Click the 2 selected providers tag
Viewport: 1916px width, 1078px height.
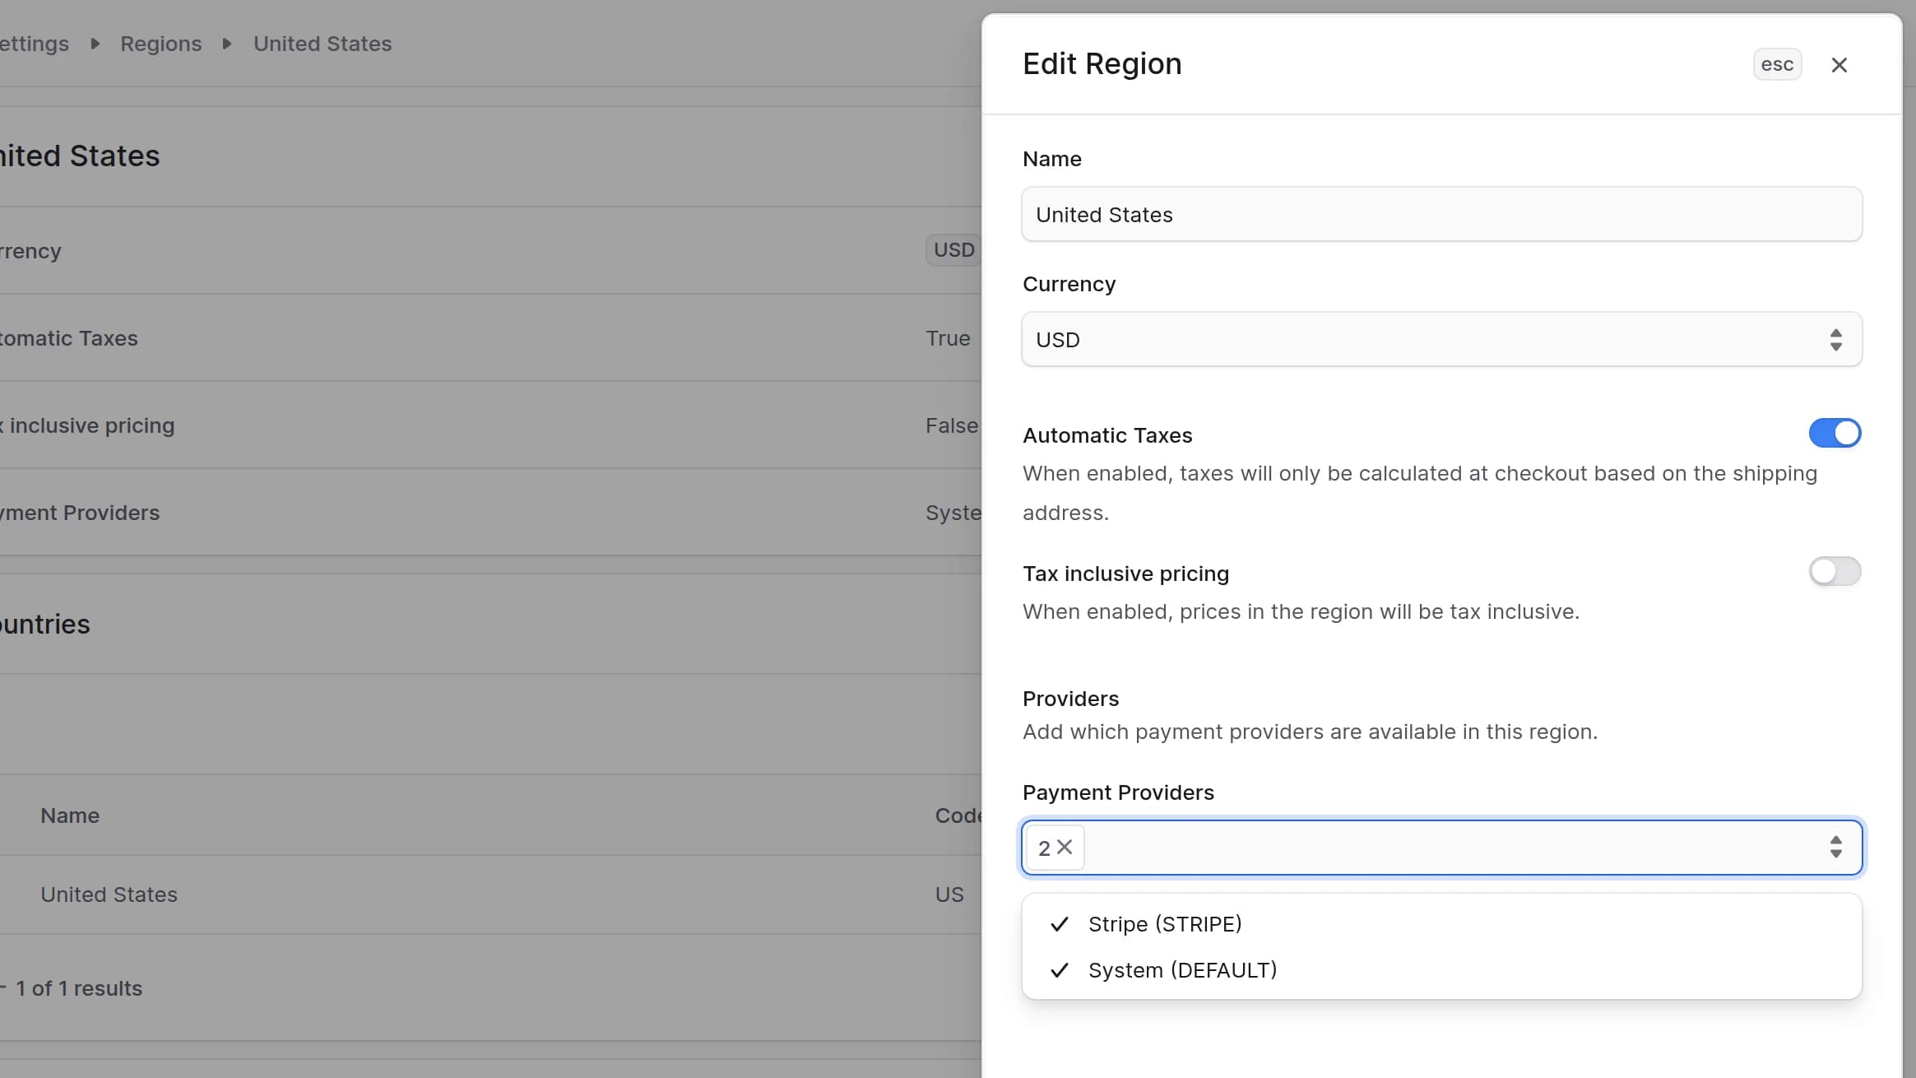tap(1044, 848)
